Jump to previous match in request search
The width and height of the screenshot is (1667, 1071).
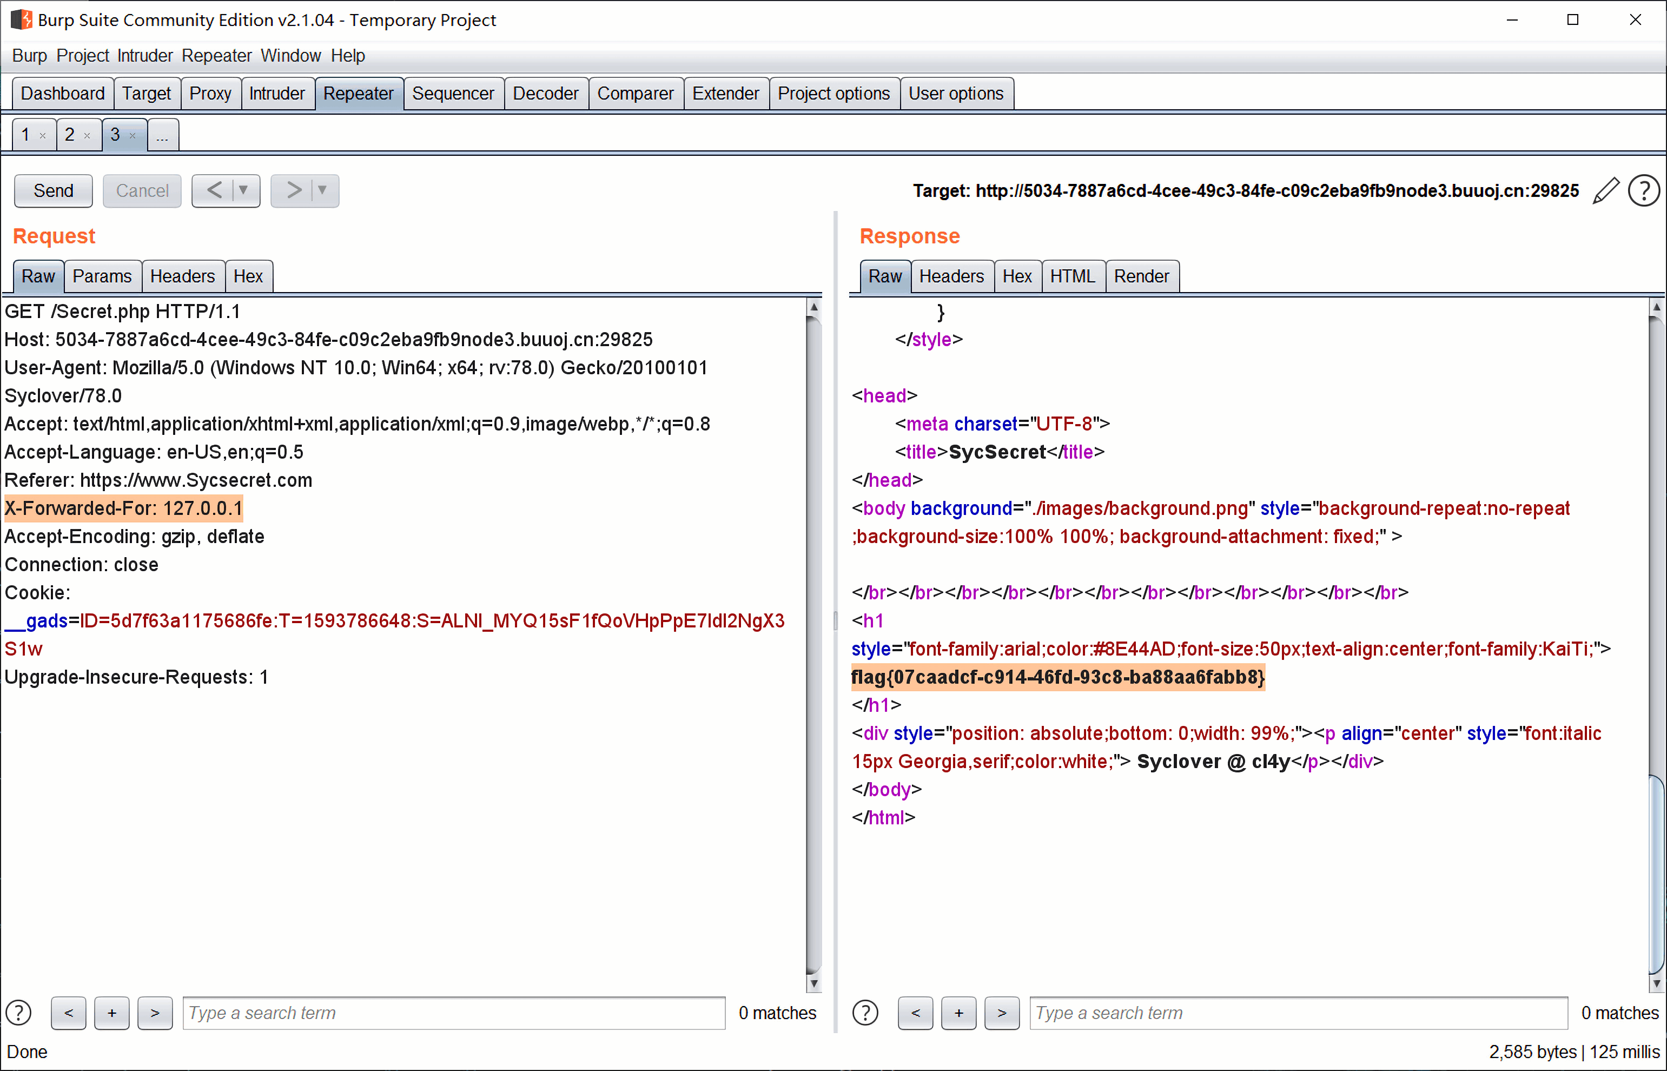69,1013
